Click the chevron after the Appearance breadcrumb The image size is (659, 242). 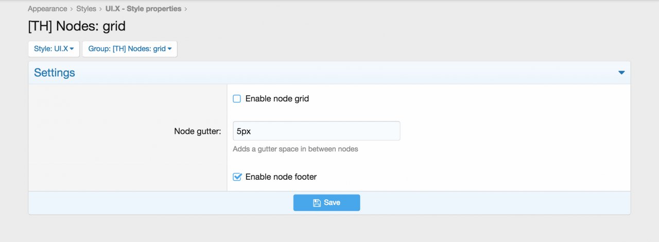coord(72,9)
